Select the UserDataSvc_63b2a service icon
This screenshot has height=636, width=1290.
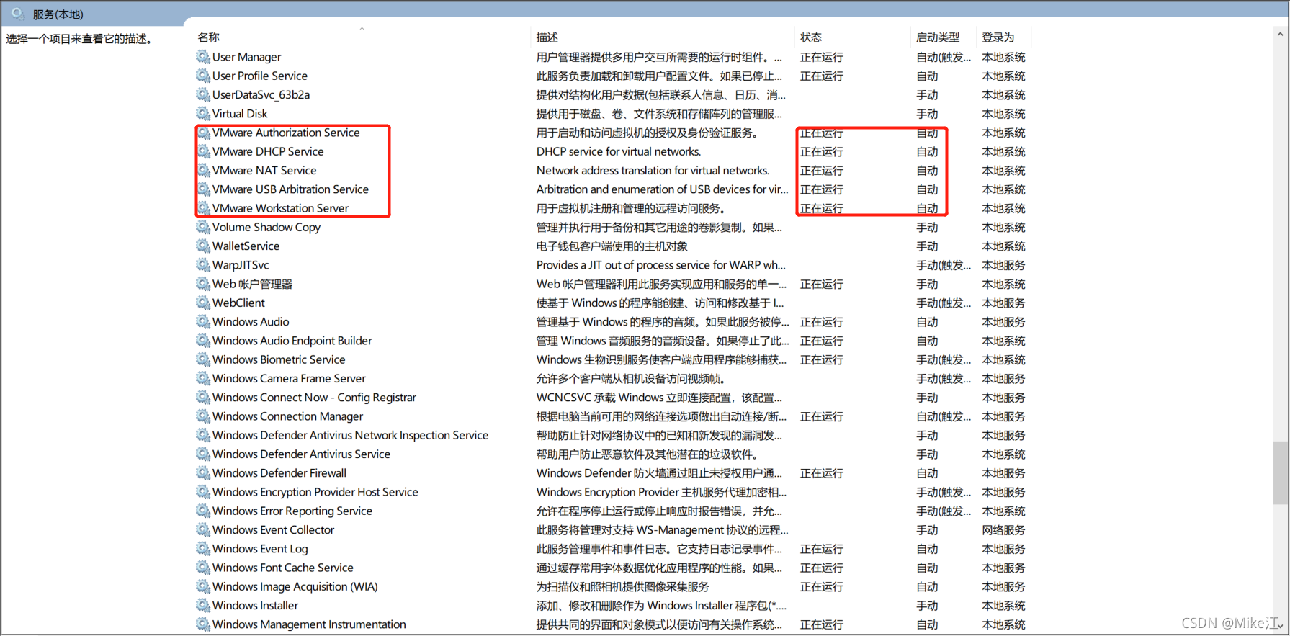coord(202,94)
